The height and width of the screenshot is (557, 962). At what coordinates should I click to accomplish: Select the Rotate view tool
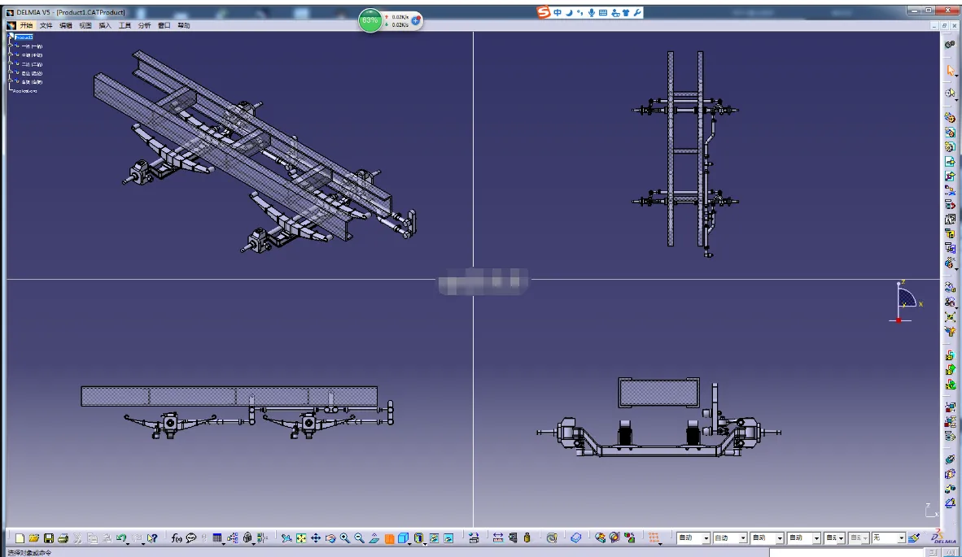[x=330, y=538]
